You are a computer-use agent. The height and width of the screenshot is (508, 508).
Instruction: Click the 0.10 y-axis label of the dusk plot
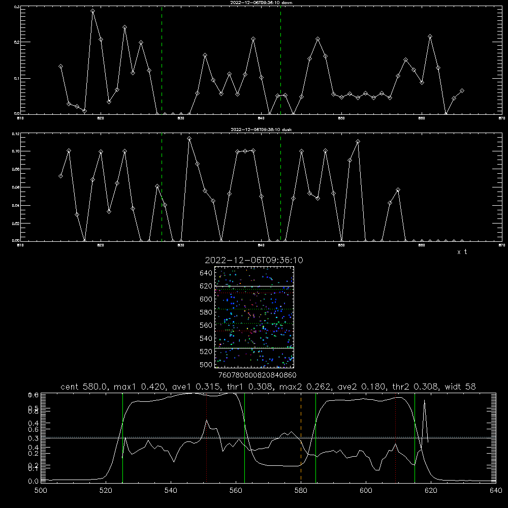pos(16,151)
